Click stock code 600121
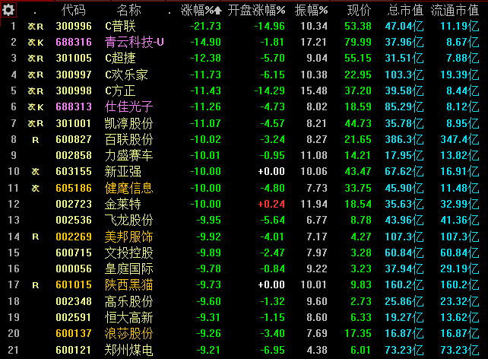The width and height of the screenshot is (488, 359). click(x=74, y=350)
